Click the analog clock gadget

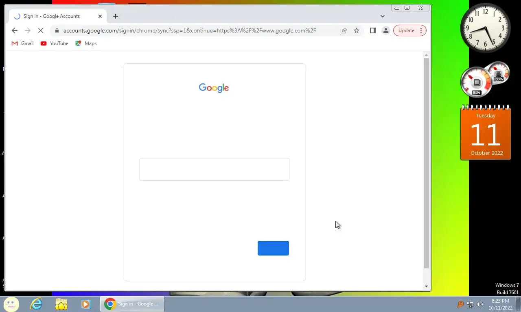click(x=485, y=28)
